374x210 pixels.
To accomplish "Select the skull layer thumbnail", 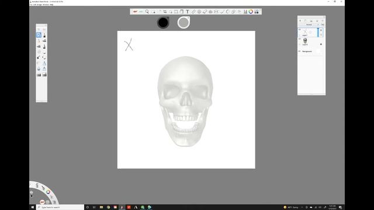I will click(x=305, y=41).
